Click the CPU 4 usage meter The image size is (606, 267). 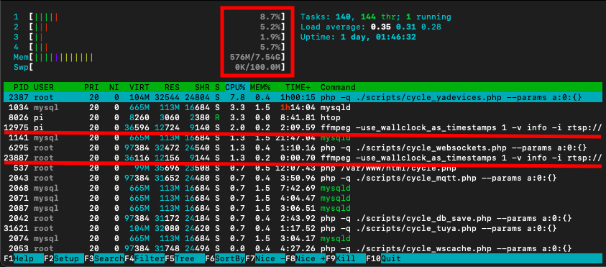tap(150, 47)
